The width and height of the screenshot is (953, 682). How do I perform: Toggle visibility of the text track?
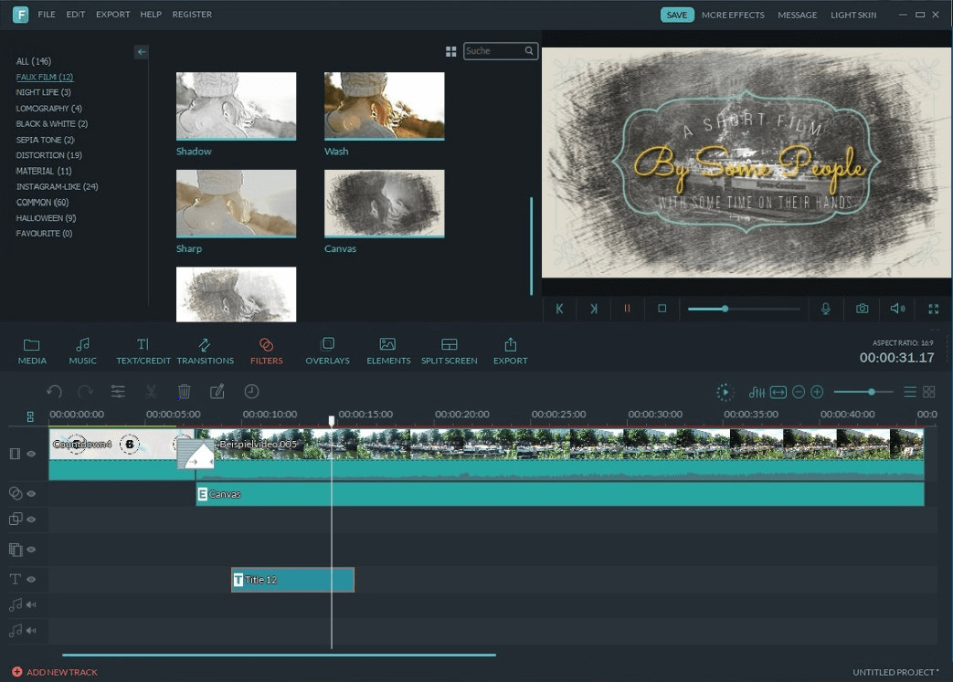click(x=31, y=580)
